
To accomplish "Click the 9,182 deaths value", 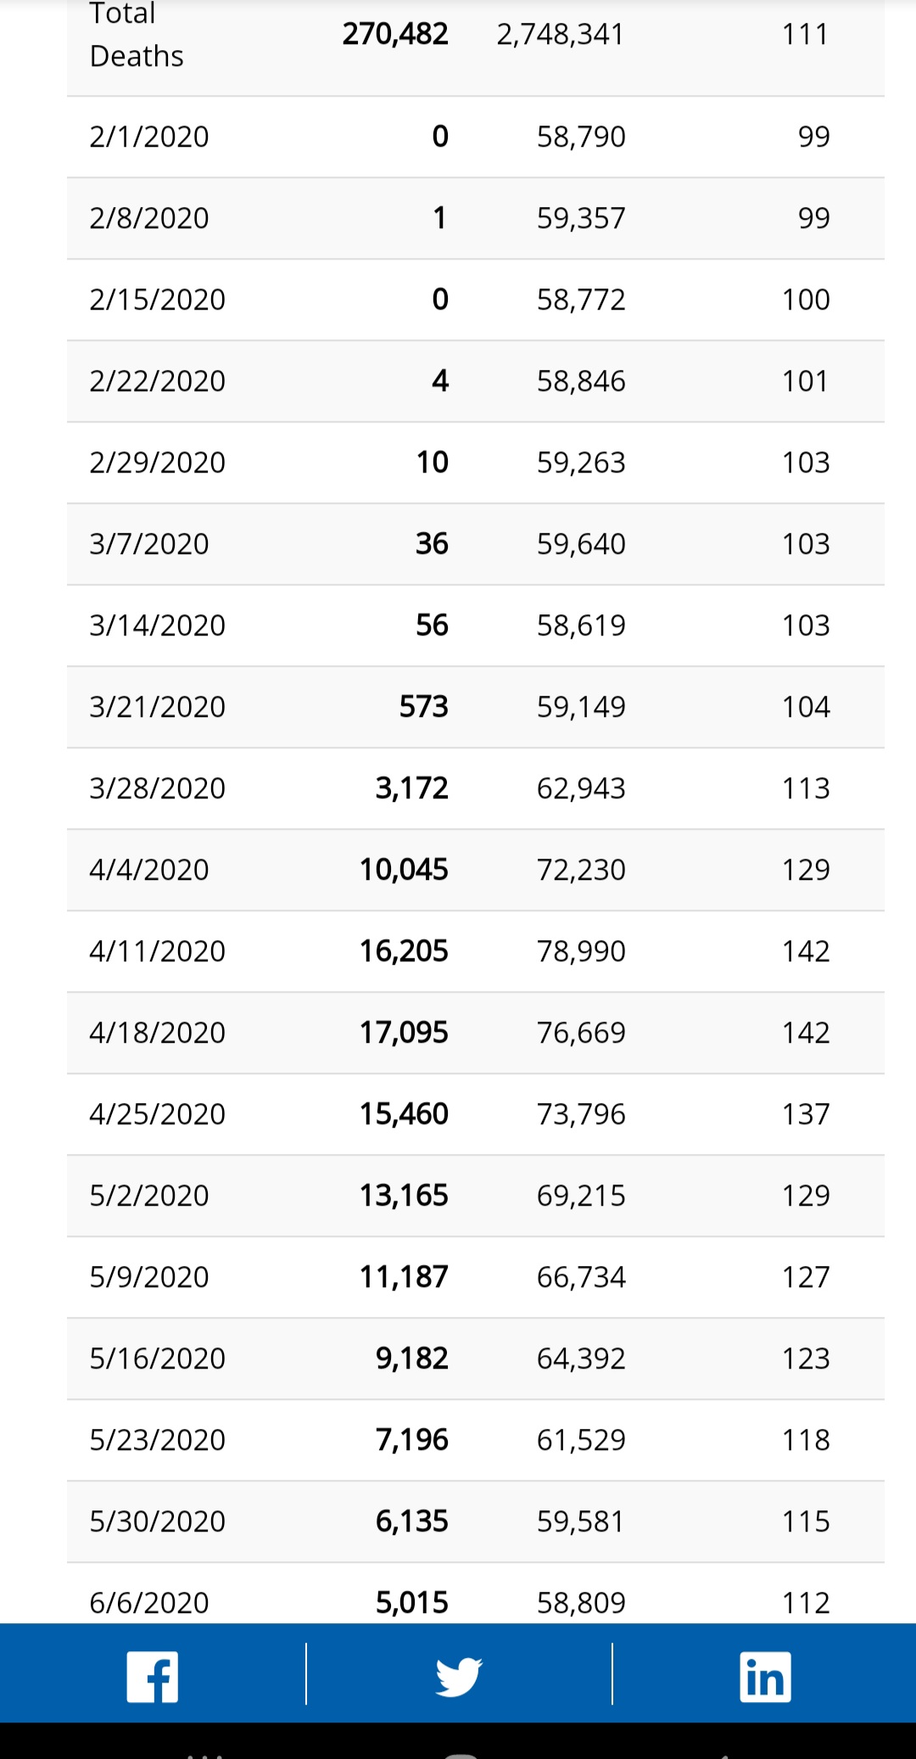I will pyautogui.click(x=412, y=1358).
